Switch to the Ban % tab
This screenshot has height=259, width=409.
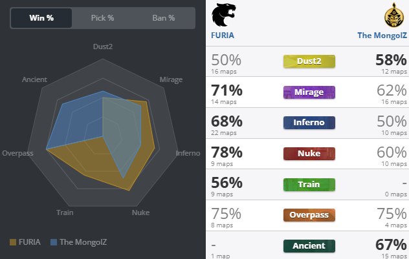163,17
